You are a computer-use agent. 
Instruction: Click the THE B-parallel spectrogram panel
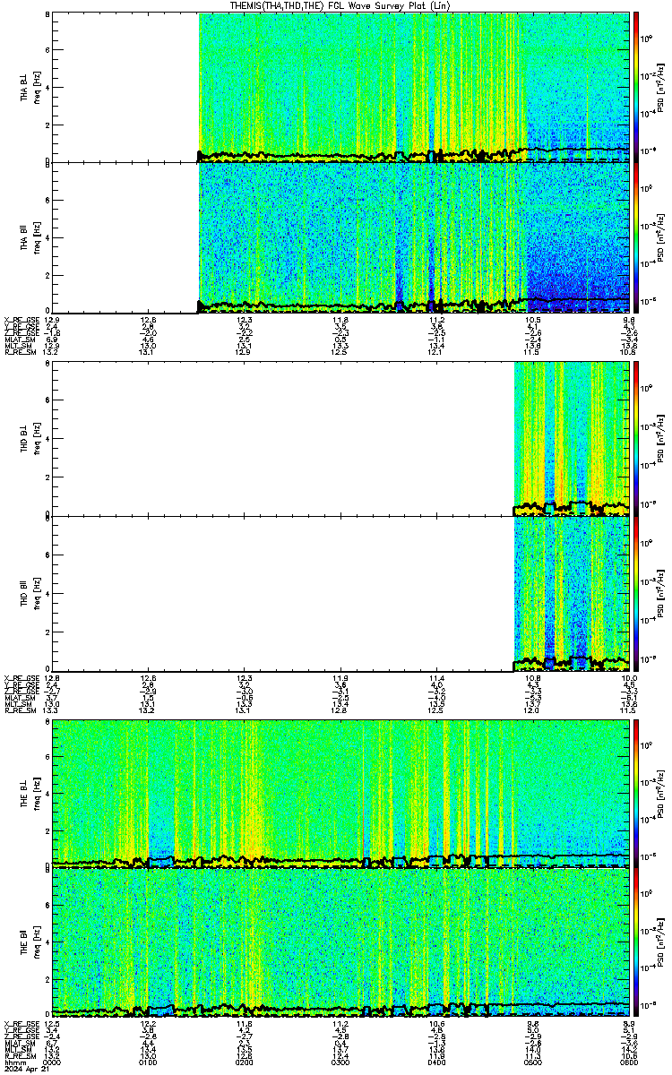click(340, 943)
